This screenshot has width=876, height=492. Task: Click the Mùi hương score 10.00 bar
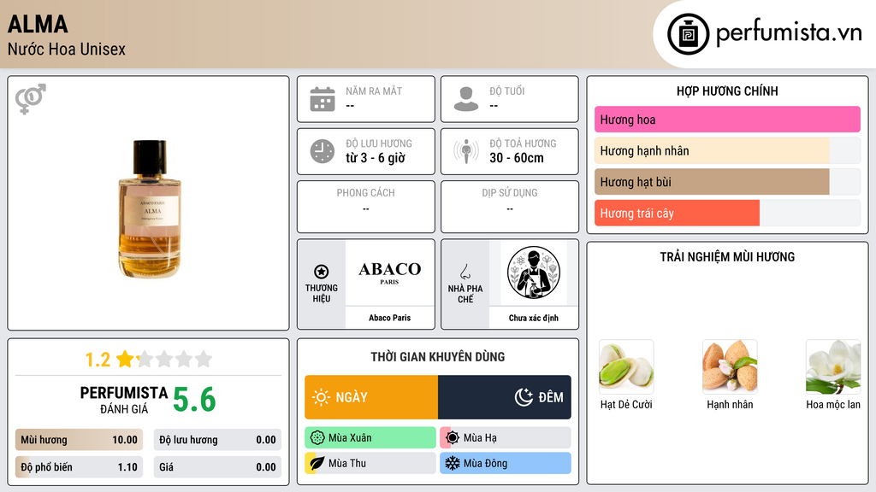(x=80, y=440)
